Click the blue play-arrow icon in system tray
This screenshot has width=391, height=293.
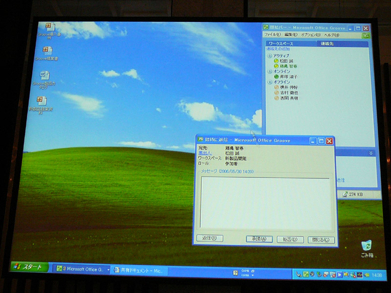pos(339,275)
